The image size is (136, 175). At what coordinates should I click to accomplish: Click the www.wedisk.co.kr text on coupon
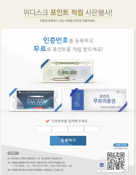111,107
